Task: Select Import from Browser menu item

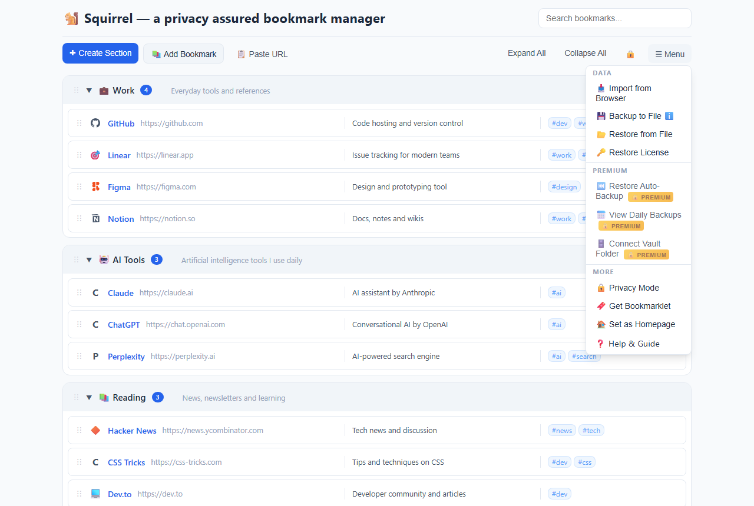Action: click(639, 93)
